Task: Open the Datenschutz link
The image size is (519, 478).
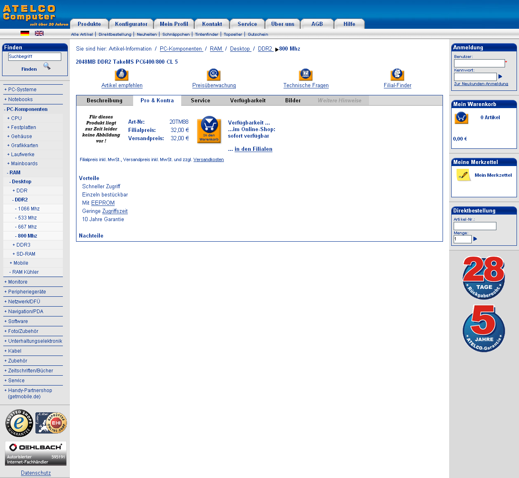Action: click(36, 473)
